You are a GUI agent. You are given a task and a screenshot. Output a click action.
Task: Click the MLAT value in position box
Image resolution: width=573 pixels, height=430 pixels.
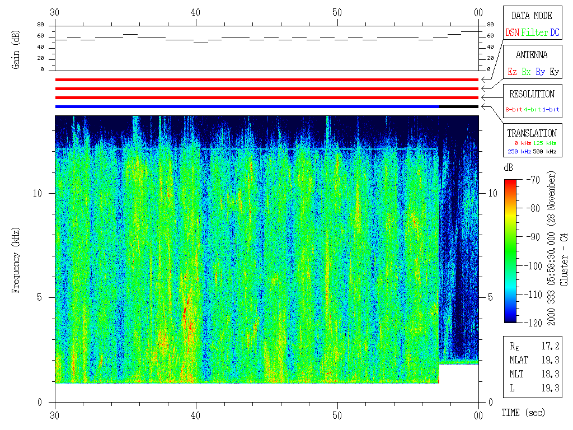click(x=551, y=360)
